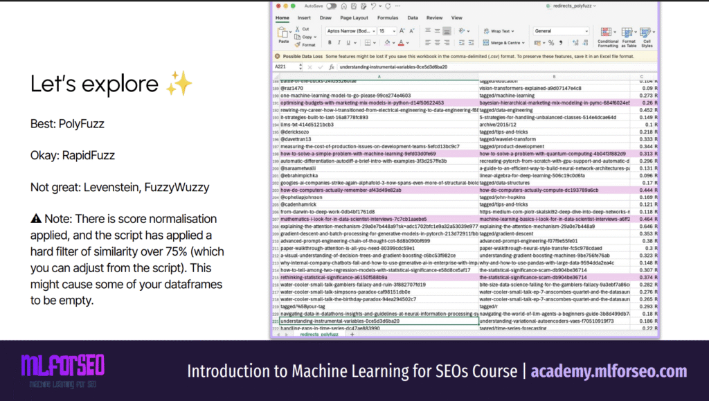Switch to the Formulas ribbon tab

(387, 17)
